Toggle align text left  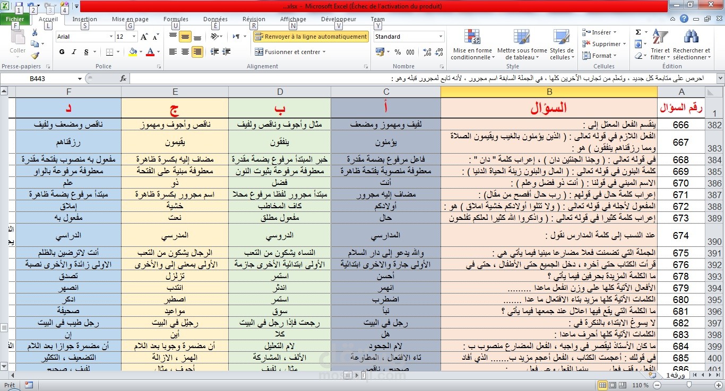tap(172, 52)
